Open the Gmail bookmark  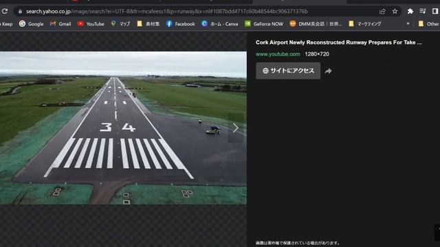click(60, 24)
